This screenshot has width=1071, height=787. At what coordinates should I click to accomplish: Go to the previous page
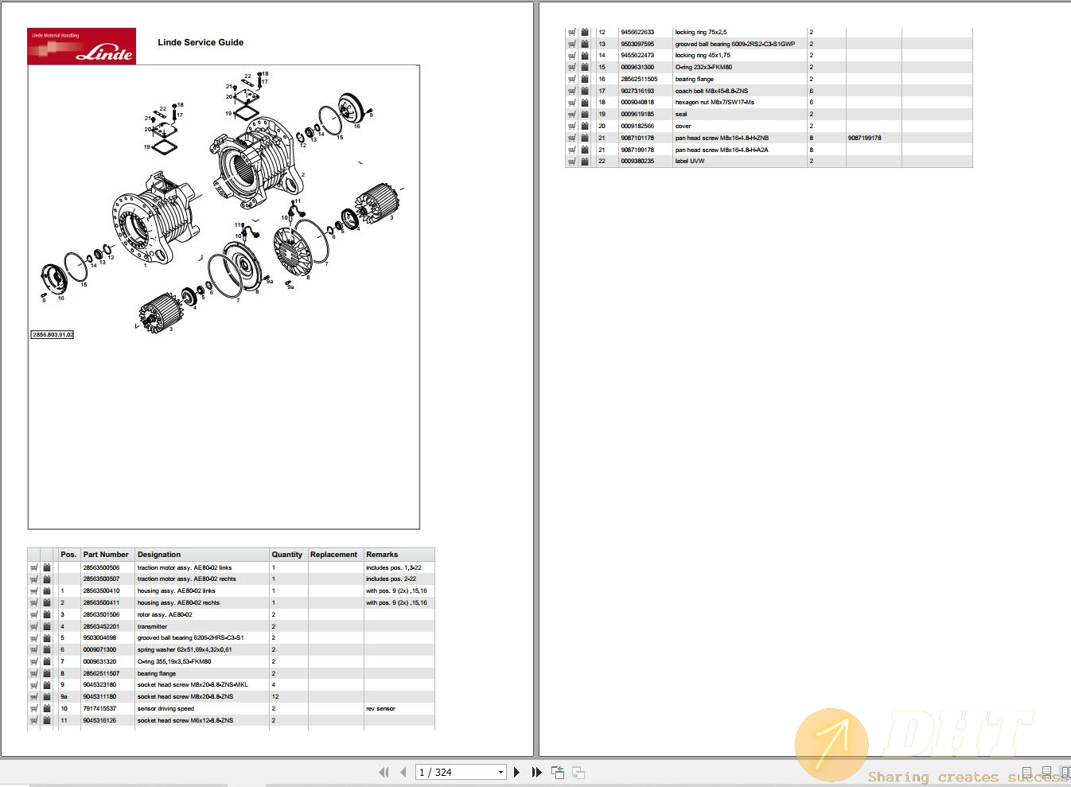tap(403, 772)
